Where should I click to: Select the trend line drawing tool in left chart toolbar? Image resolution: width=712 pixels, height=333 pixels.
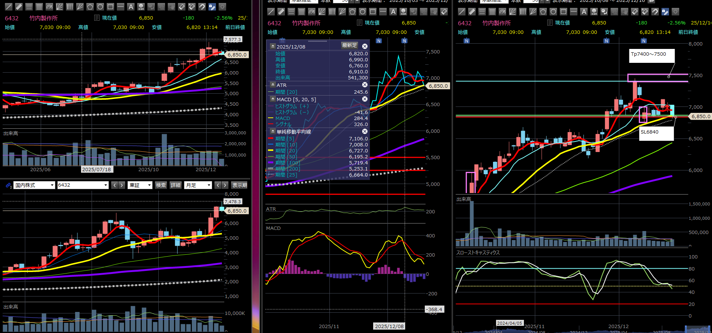coord(8,7)
